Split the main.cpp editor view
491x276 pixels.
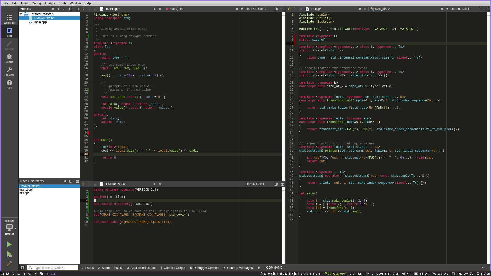(x=276, y=9)
